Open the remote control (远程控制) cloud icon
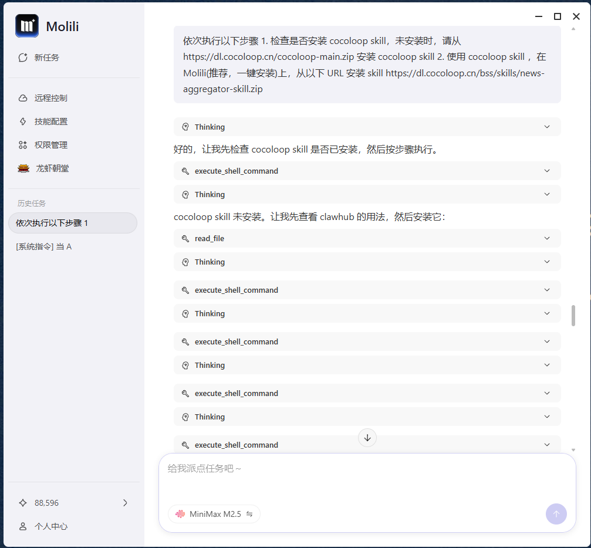 tap(23, 98)
